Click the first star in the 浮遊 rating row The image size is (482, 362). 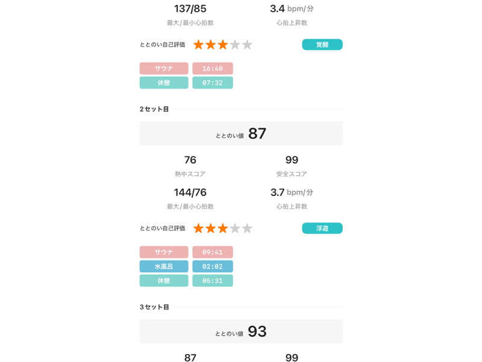click(x=198, y=228)
